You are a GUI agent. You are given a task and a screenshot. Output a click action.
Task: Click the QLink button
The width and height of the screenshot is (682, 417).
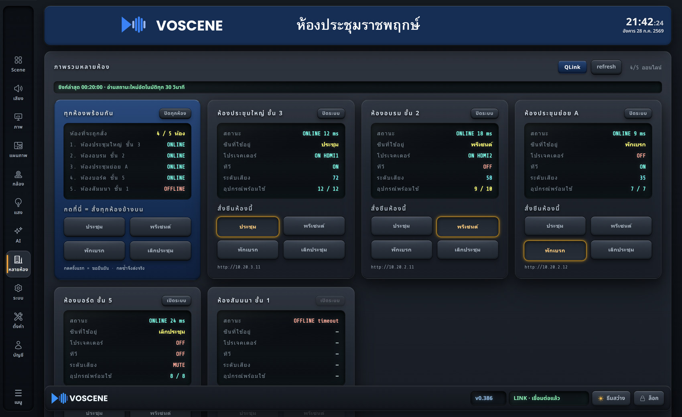(x=572, y=67)
